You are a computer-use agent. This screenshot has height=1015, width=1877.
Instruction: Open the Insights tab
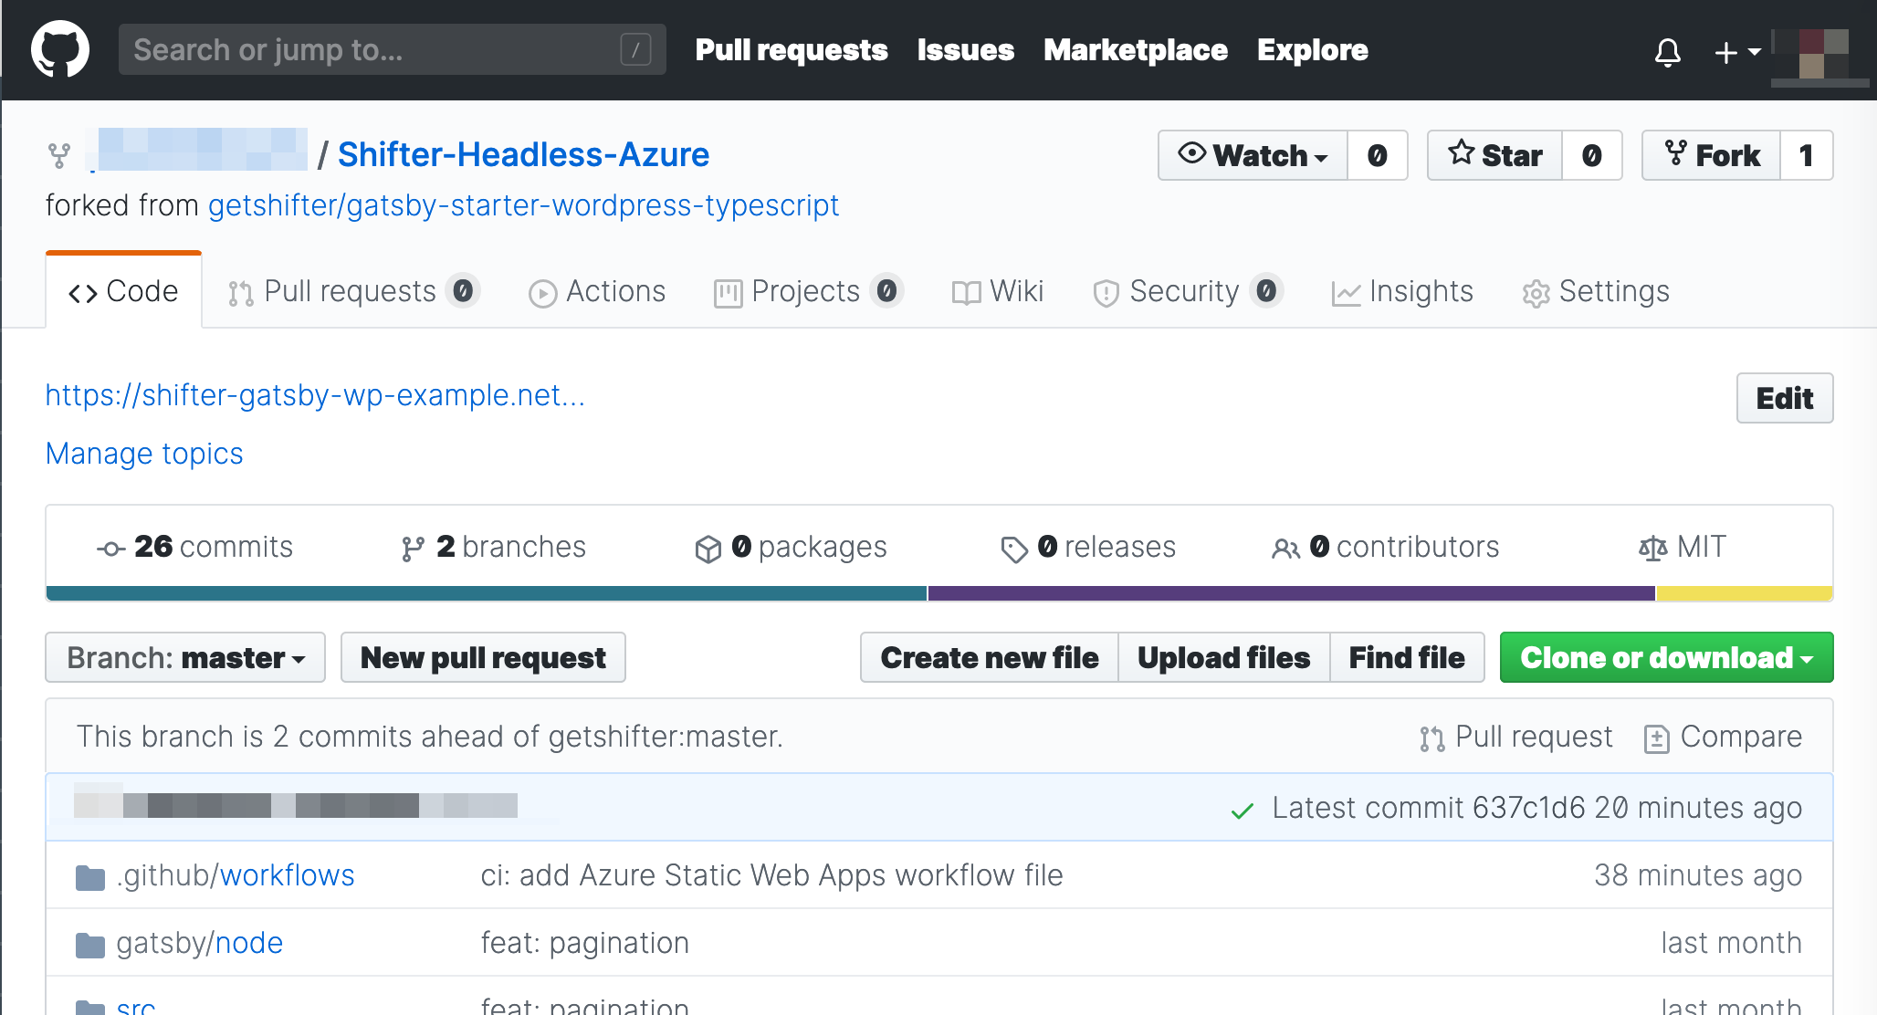[1402, 291]
